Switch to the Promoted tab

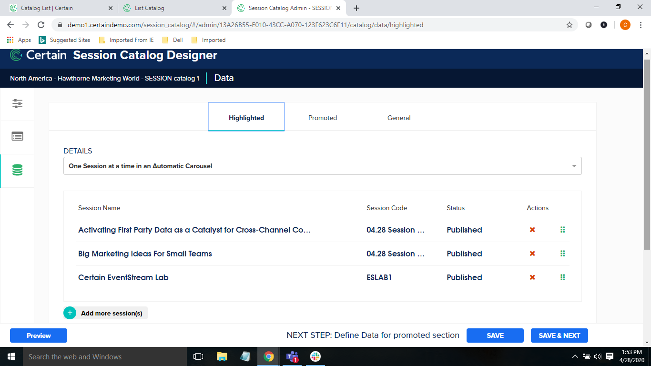[x=323, y=117]
